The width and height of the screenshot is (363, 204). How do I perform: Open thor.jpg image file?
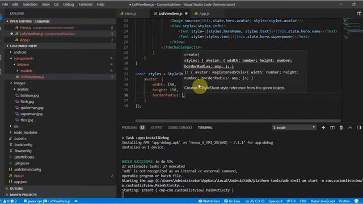pos(60,120)
